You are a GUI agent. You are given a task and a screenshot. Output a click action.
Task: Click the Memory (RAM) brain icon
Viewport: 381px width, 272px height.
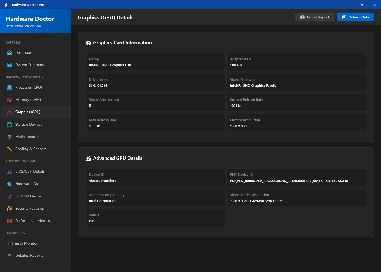coord(10,100)
